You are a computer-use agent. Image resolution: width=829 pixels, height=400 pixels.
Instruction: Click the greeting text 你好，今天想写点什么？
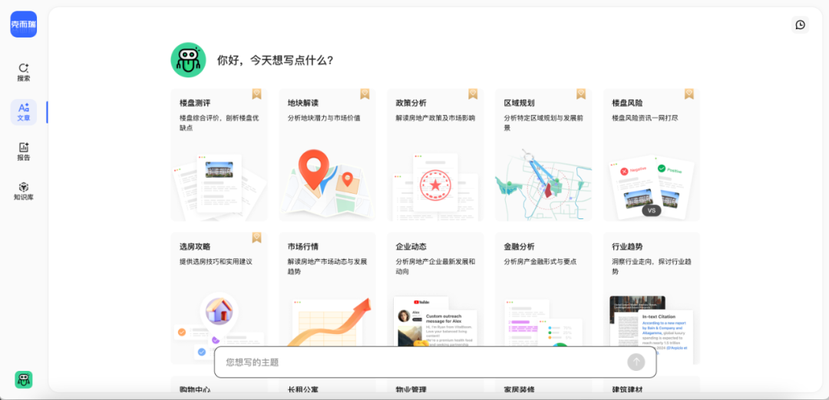click(275, 61)
